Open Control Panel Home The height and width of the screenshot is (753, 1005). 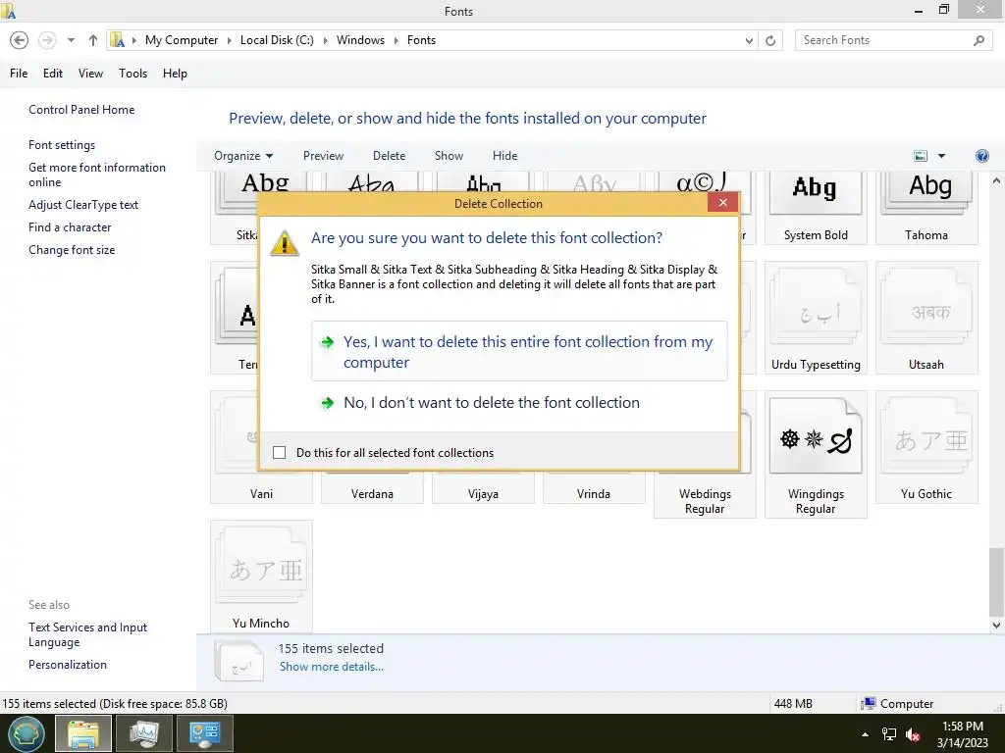coord(81,110)
